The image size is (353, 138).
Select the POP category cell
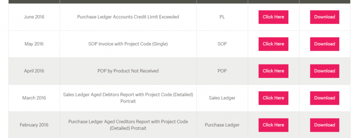click(222, 71)
